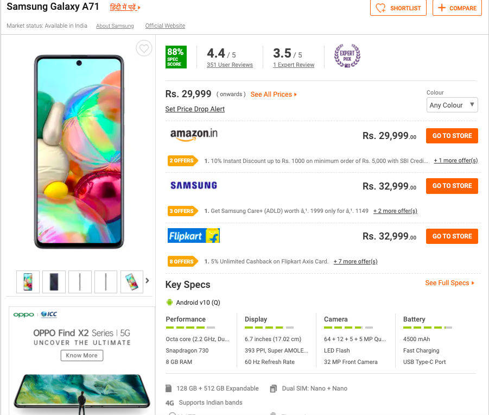The image size is (489, 415).
Task: Click the Android v10 robot icon
Action: click(169, 303)
